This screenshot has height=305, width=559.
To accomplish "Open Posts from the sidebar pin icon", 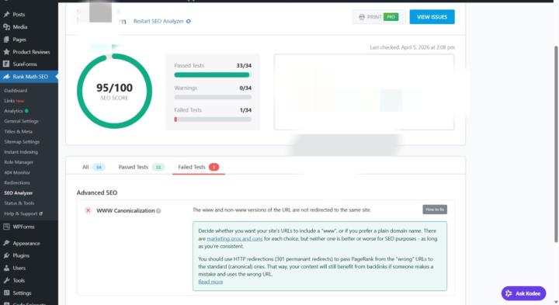I will [6, 15].
